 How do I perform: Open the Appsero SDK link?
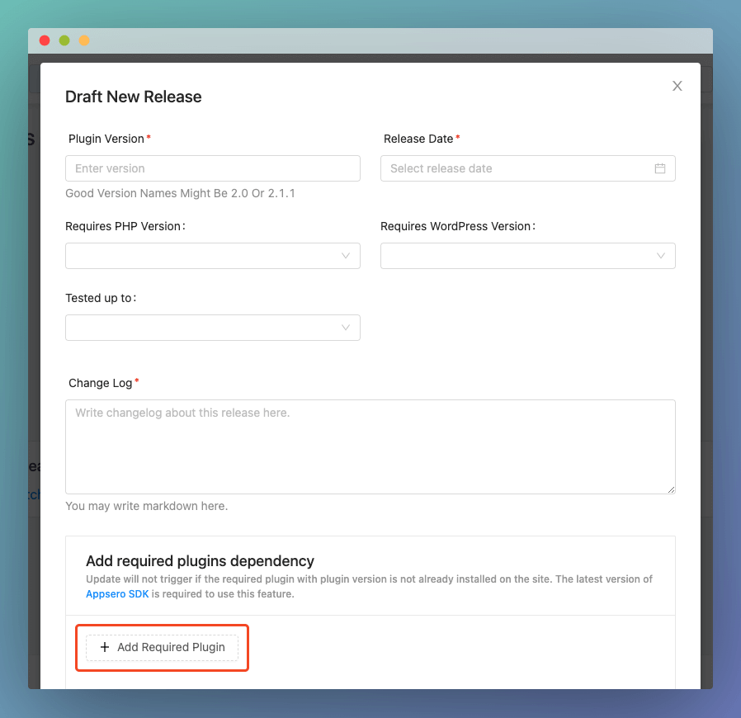click(x=117, y=594)
